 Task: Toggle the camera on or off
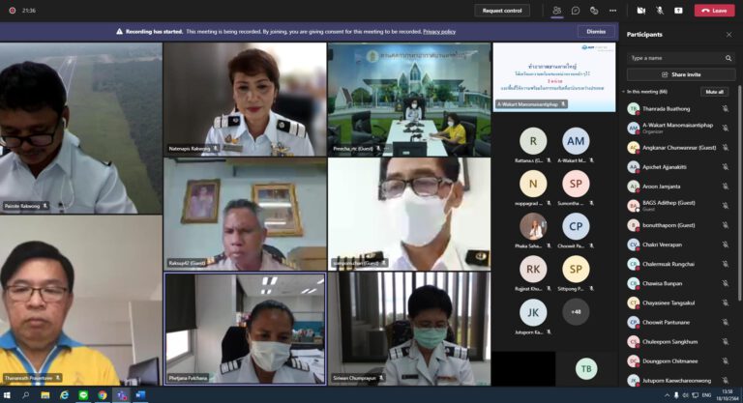(640, 11)
